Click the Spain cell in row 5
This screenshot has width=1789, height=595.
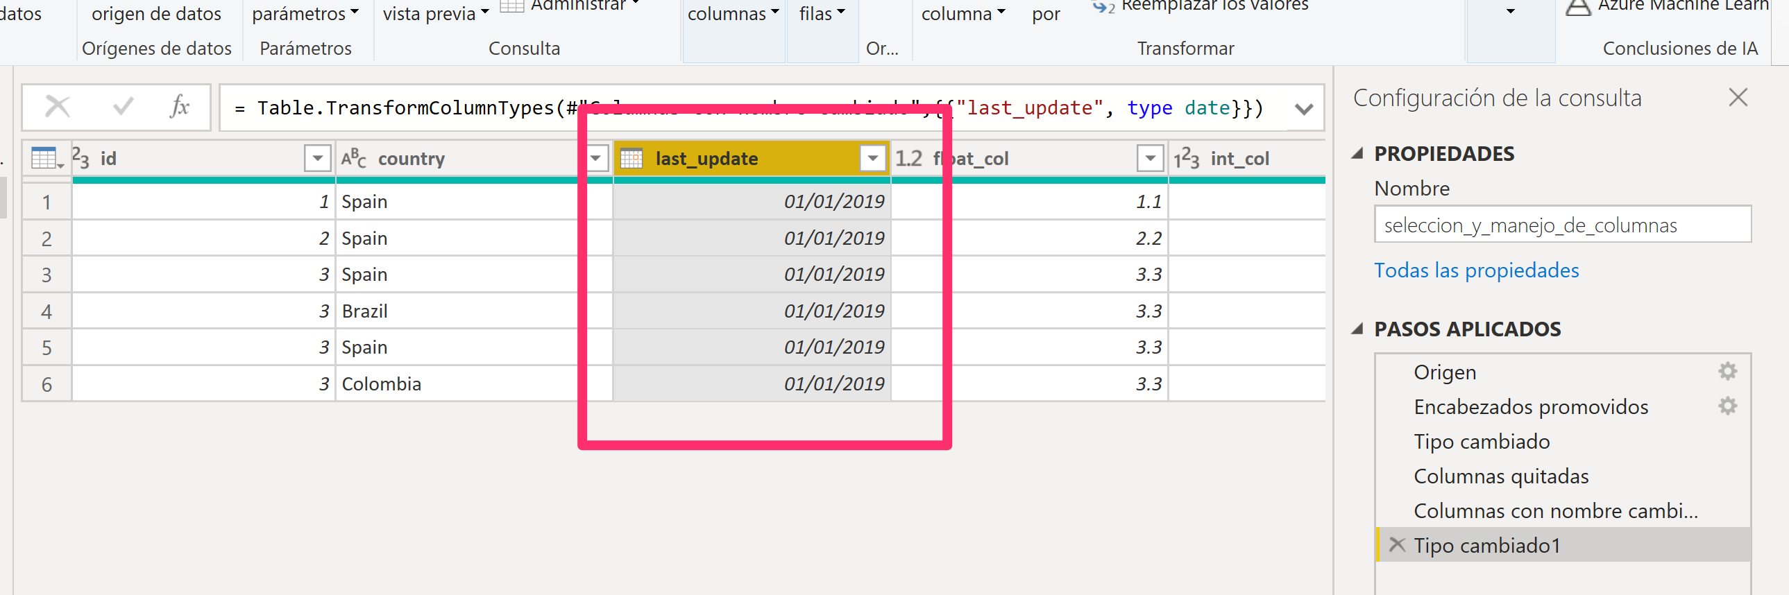click(x=474, y=347)
